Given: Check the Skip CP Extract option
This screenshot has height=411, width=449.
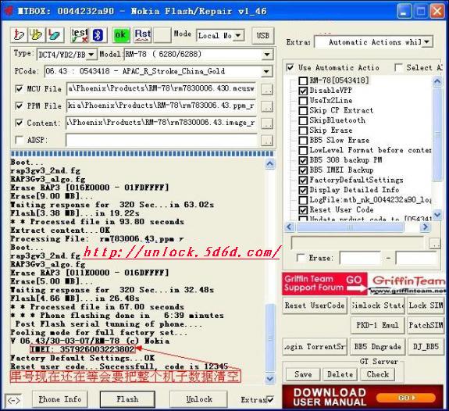Looking at the screenshot, I should pyautogui.click(x=303, y=111).
